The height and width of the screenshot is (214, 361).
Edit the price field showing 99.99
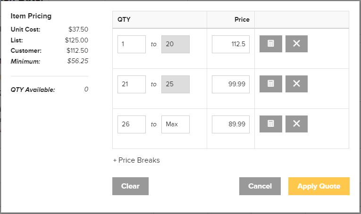tap(231, 84)
